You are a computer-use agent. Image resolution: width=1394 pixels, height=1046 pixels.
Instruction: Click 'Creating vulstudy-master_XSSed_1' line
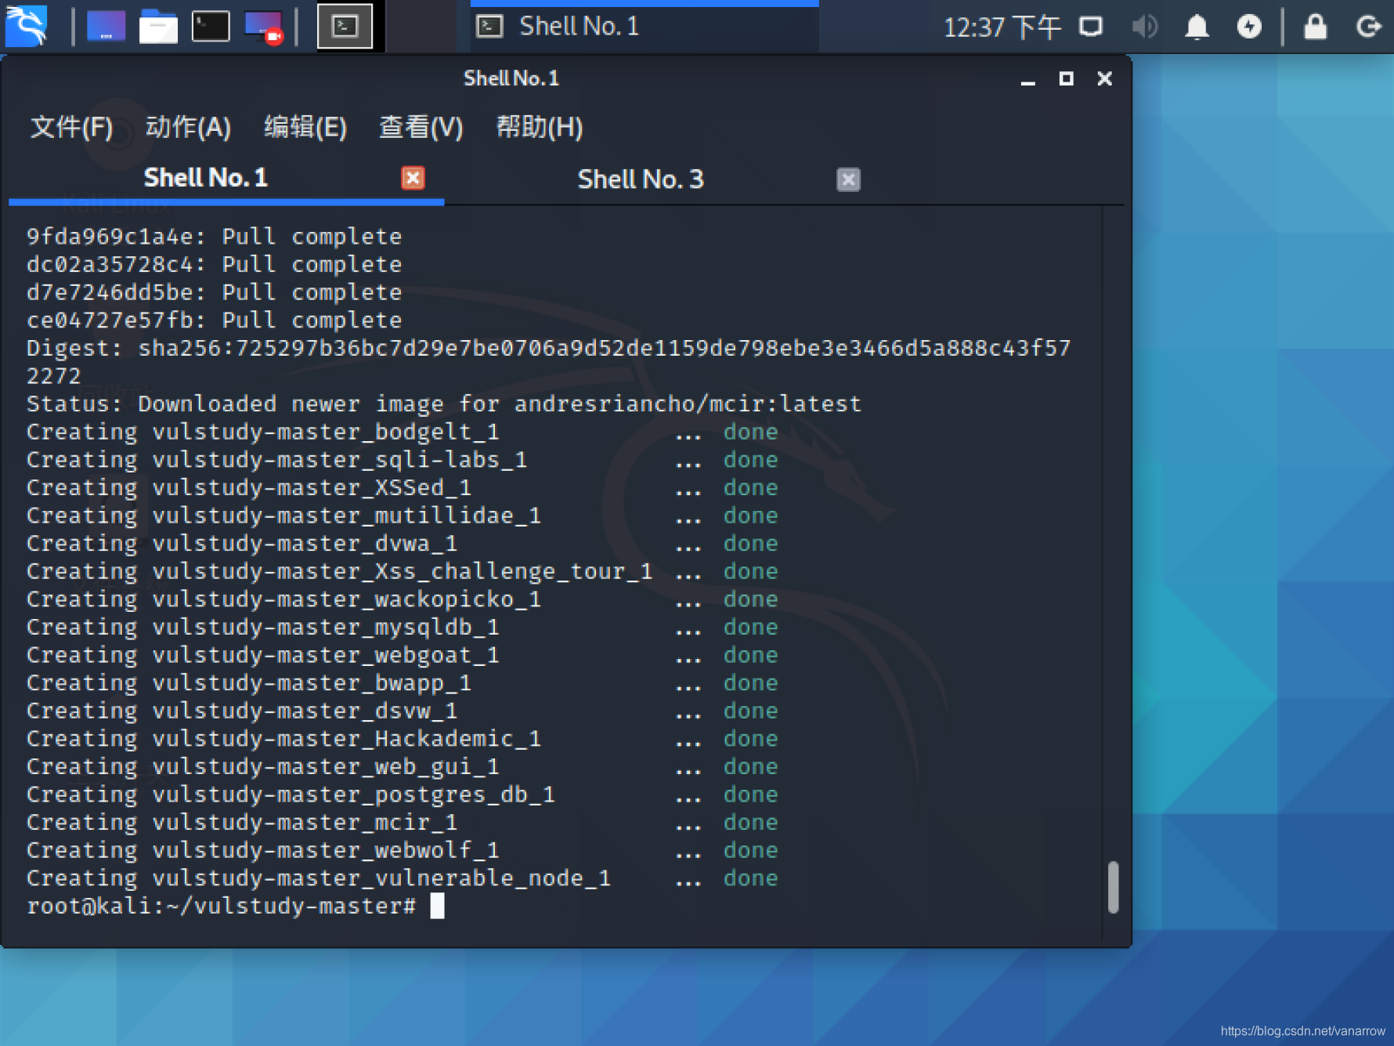pyautogui.click(x=402, y=488)
